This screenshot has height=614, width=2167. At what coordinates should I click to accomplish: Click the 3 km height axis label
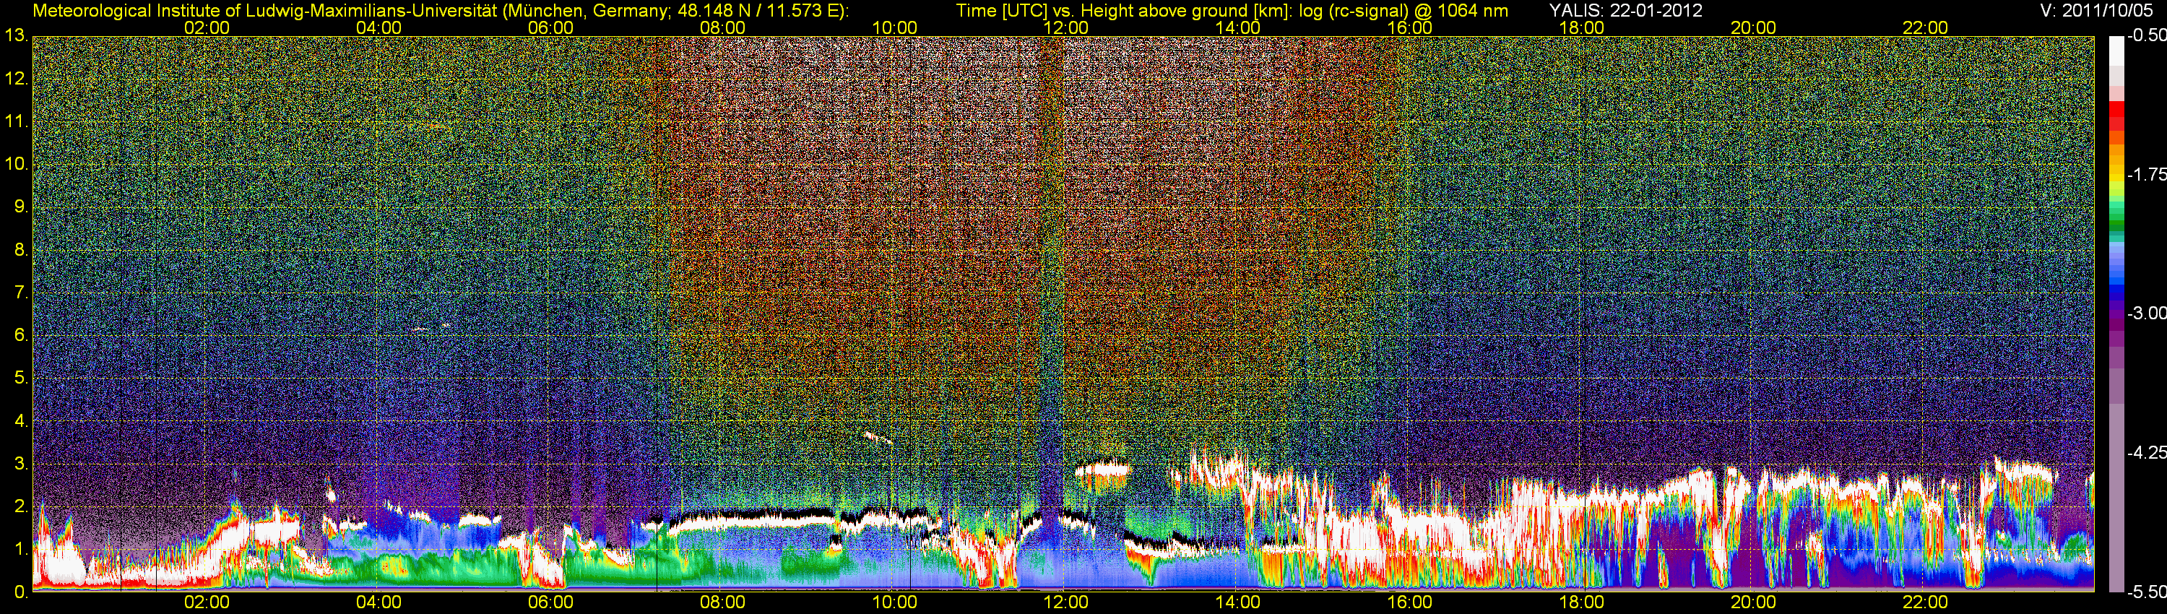[x=21, y=464]
